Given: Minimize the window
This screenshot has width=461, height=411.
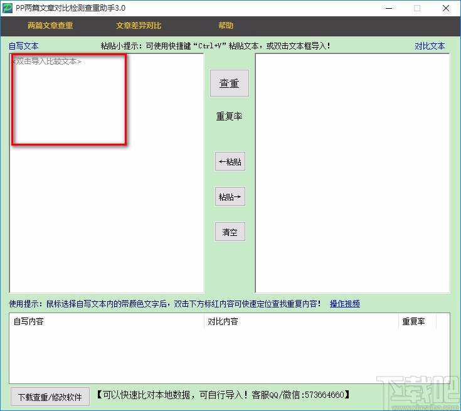Looking at the screenshot, I should pyautogui.click(x=389, y=8).
